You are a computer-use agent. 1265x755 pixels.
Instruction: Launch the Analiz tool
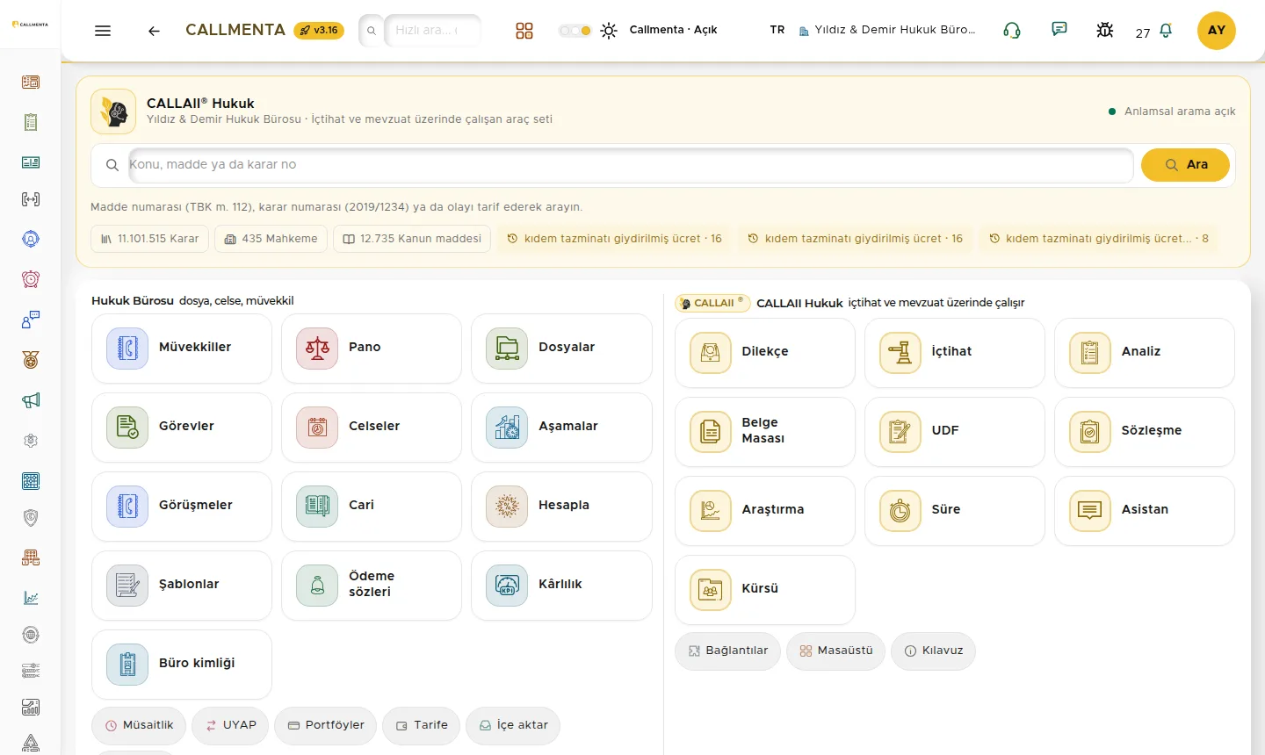pos(1145,353)
